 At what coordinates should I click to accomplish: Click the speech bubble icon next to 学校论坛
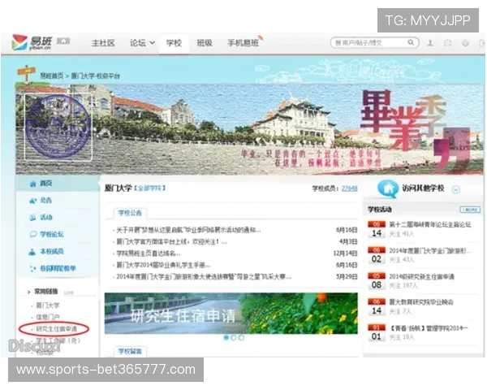(33, 235)
